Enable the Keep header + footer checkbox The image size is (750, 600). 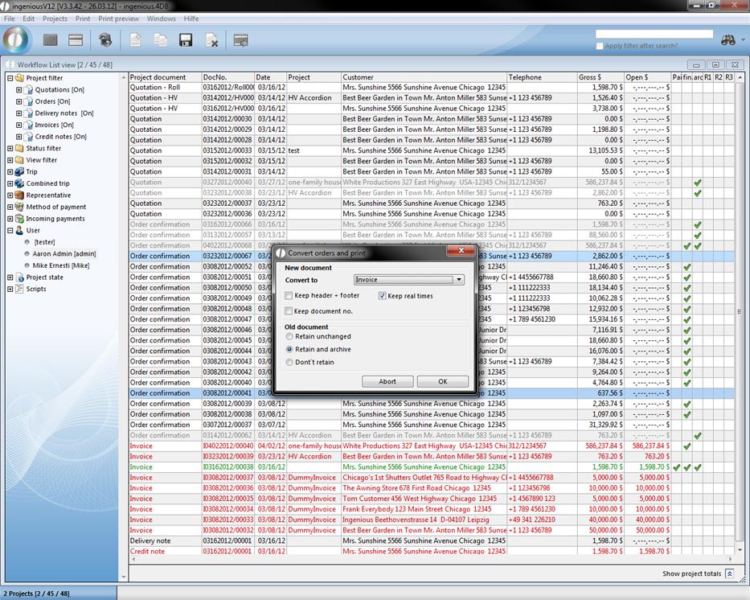point(289,296)
